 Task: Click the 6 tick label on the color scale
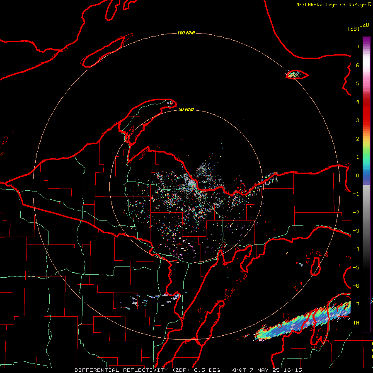pyautogui.click(x=358, y=65)
